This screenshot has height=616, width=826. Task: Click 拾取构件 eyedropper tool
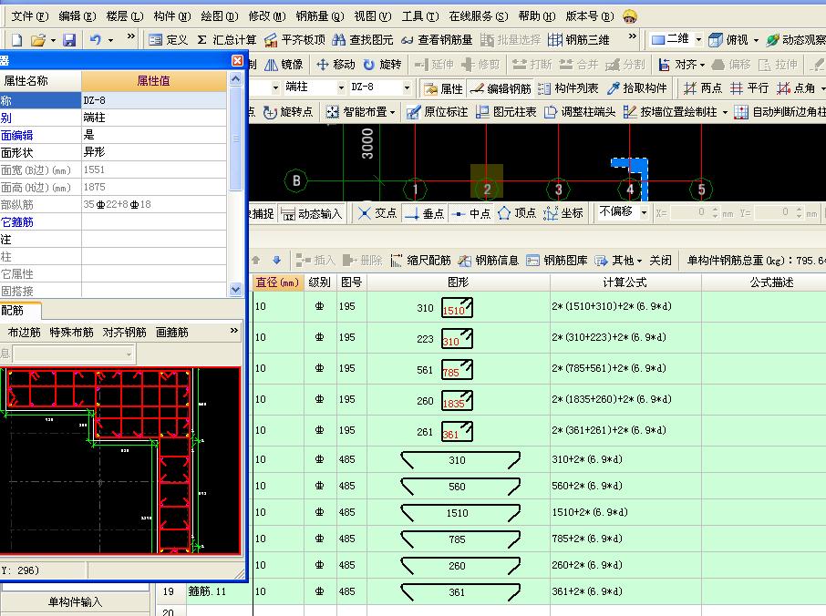(636, 87)
